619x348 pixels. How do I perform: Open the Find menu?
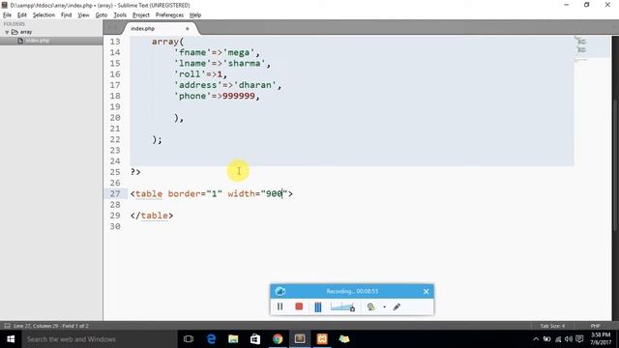66,15
